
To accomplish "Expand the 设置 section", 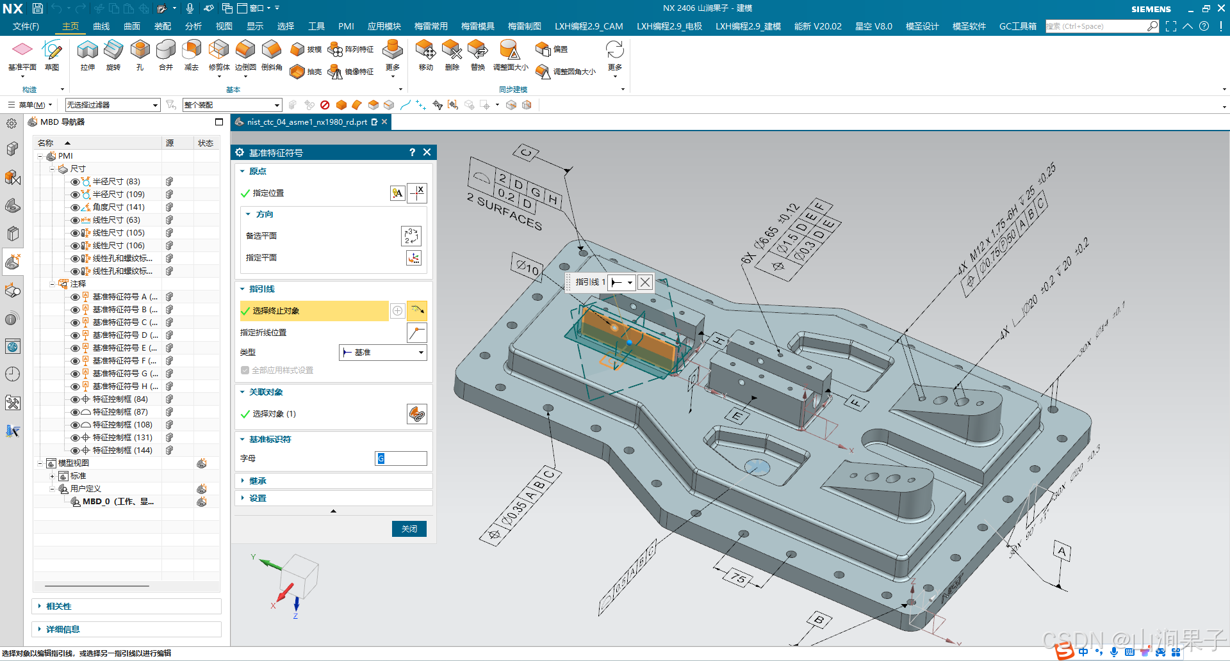I will pos(258,498).
